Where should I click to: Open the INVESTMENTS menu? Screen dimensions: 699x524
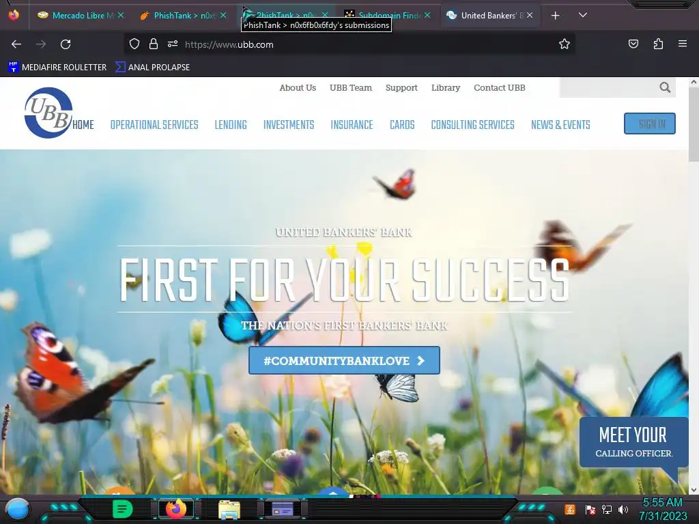tap(289, 125)
